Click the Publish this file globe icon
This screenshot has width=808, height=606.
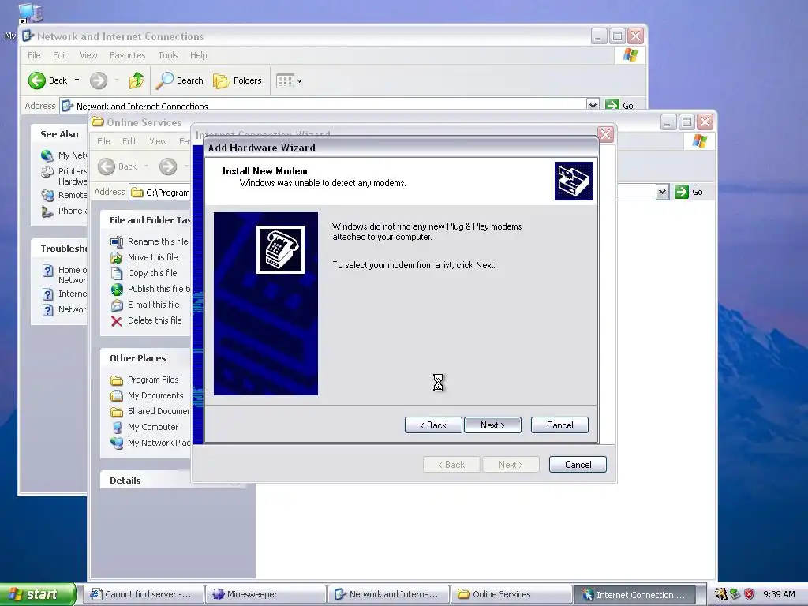point(117,289)
